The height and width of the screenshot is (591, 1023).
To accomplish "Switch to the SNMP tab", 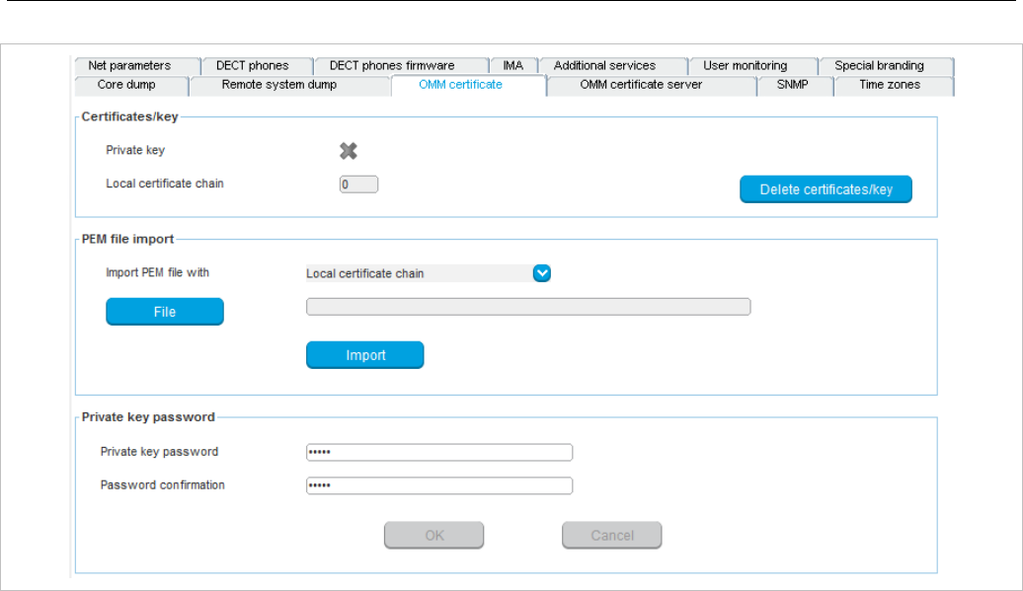I will 795,86.
